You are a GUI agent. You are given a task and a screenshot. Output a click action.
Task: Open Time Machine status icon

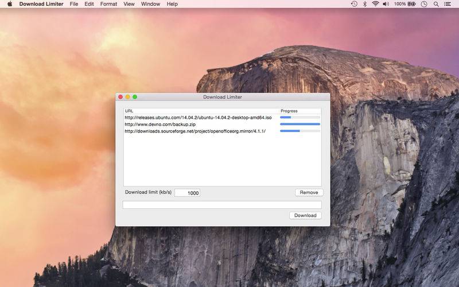354,4
